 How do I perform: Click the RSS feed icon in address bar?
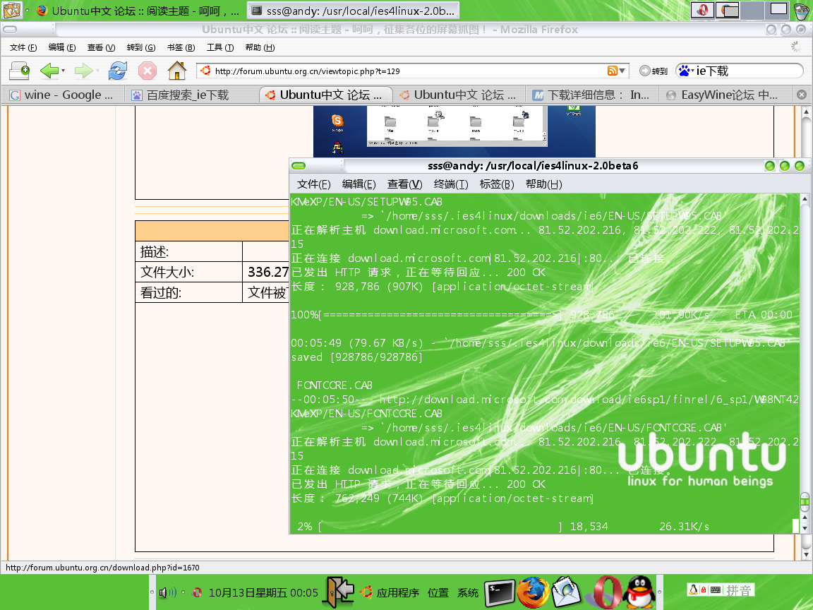[x=613, y=71]
